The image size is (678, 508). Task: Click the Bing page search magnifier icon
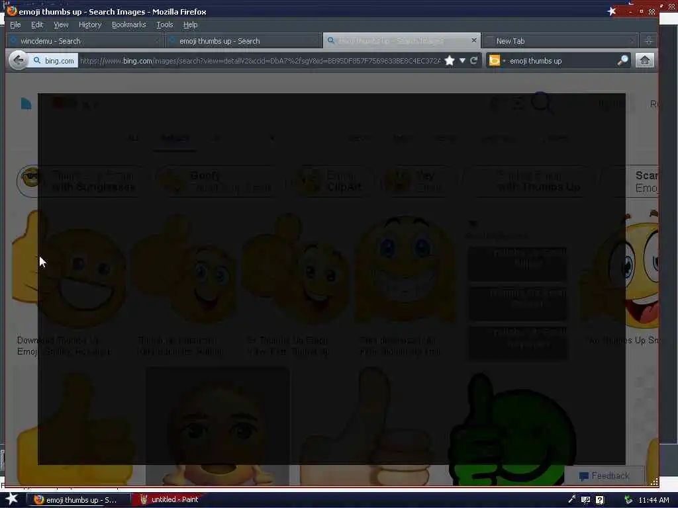(x=541, y=103)
